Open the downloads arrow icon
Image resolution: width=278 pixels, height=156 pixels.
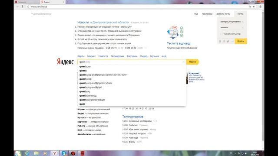coord(260,7)
